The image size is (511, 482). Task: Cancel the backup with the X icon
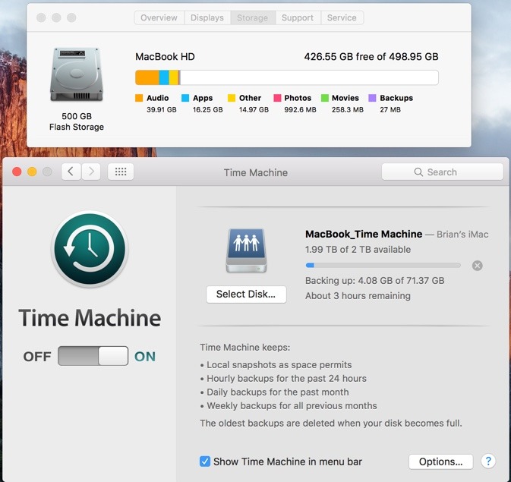click(477, 266)
